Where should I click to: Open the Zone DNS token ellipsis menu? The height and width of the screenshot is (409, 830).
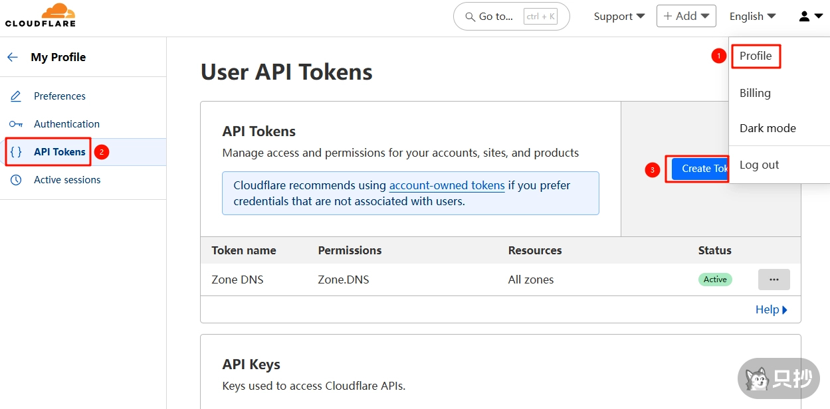(x=774, y=280)
